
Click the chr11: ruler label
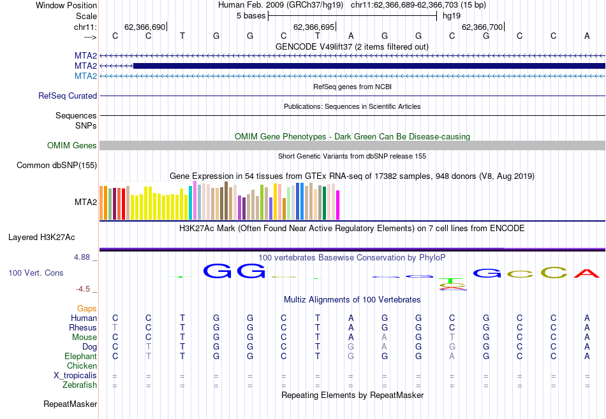[85, 27]
